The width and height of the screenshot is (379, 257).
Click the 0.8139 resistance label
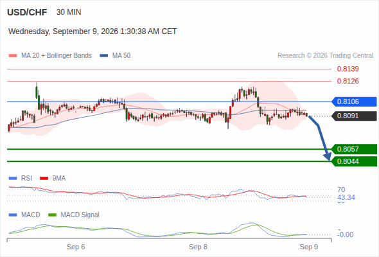click(348, 69)
